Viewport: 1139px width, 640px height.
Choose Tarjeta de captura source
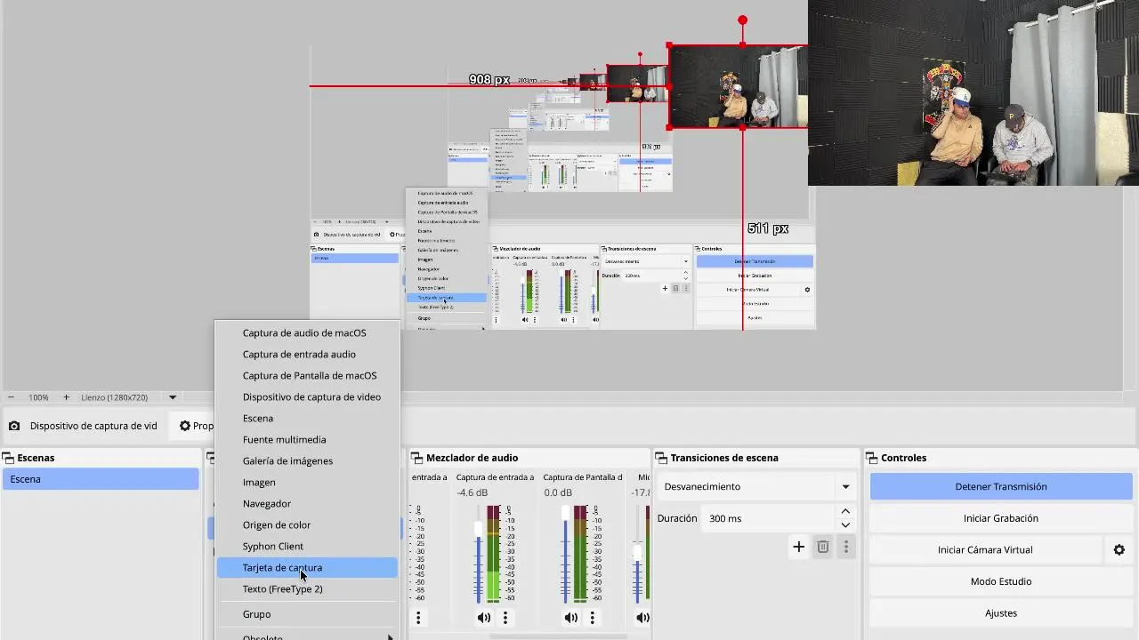click(x=307, y=567)
